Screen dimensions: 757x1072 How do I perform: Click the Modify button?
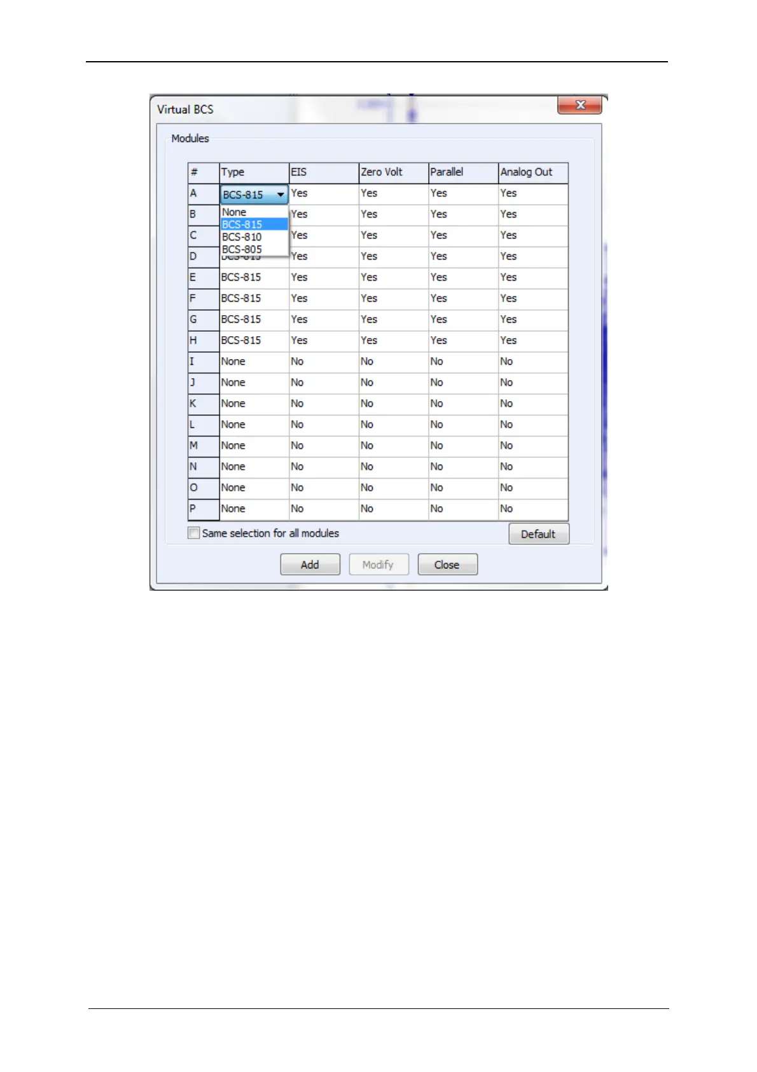[x=378, y=565]
